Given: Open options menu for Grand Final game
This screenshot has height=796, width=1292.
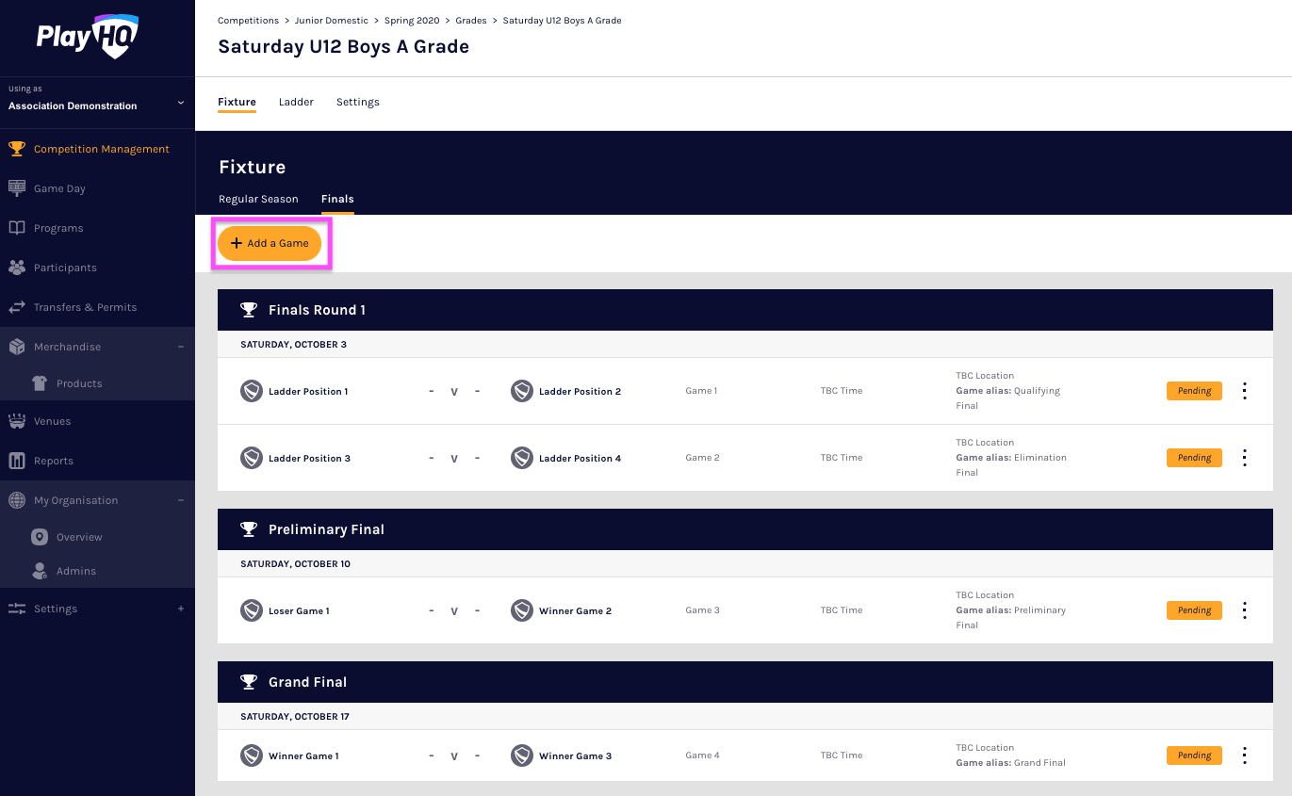Looking at the screenshot, I should 1244,755.
